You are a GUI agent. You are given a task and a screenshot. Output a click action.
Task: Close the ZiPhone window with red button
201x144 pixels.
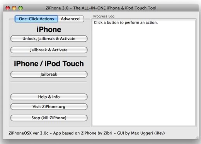[x=8, y=8]
